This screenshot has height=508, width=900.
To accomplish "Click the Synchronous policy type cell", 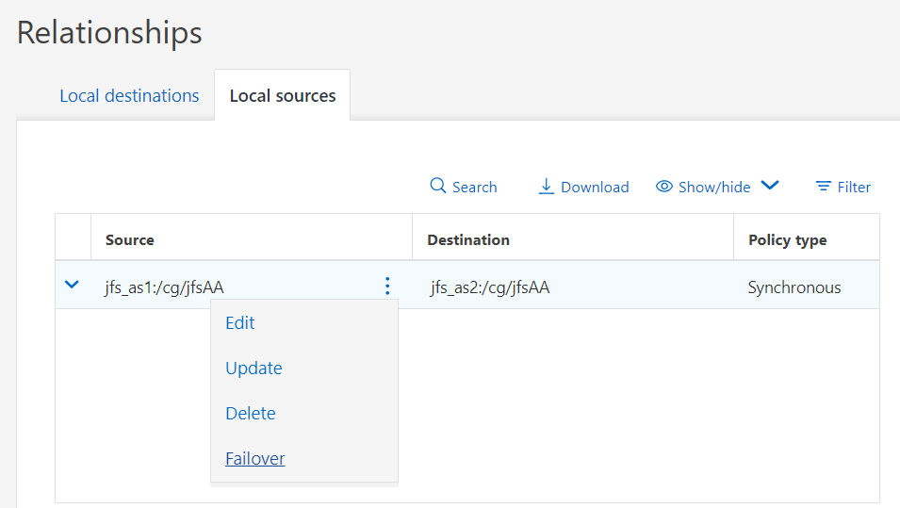I will [x=794, y=287].
